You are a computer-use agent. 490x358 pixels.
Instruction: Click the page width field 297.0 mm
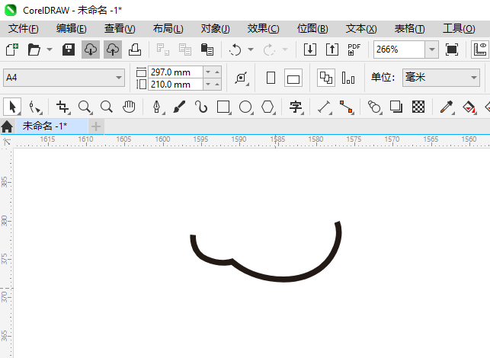(175, 72)
